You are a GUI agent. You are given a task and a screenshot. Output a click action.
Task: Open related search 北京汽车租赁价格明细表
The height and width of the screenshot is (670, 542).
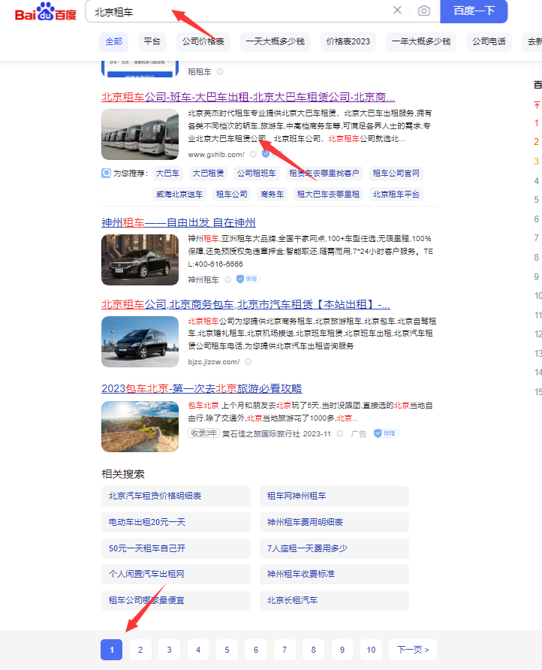(x=176, y=496)
